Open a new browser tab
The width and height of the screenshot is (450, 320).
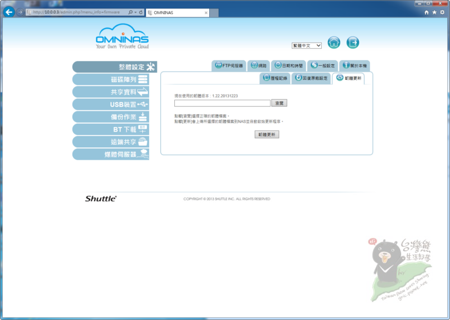(214, 12)
